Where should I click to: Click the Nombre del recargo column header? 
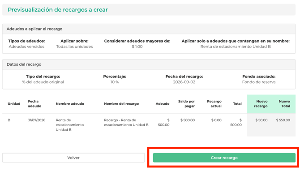(x=121, y=104)
